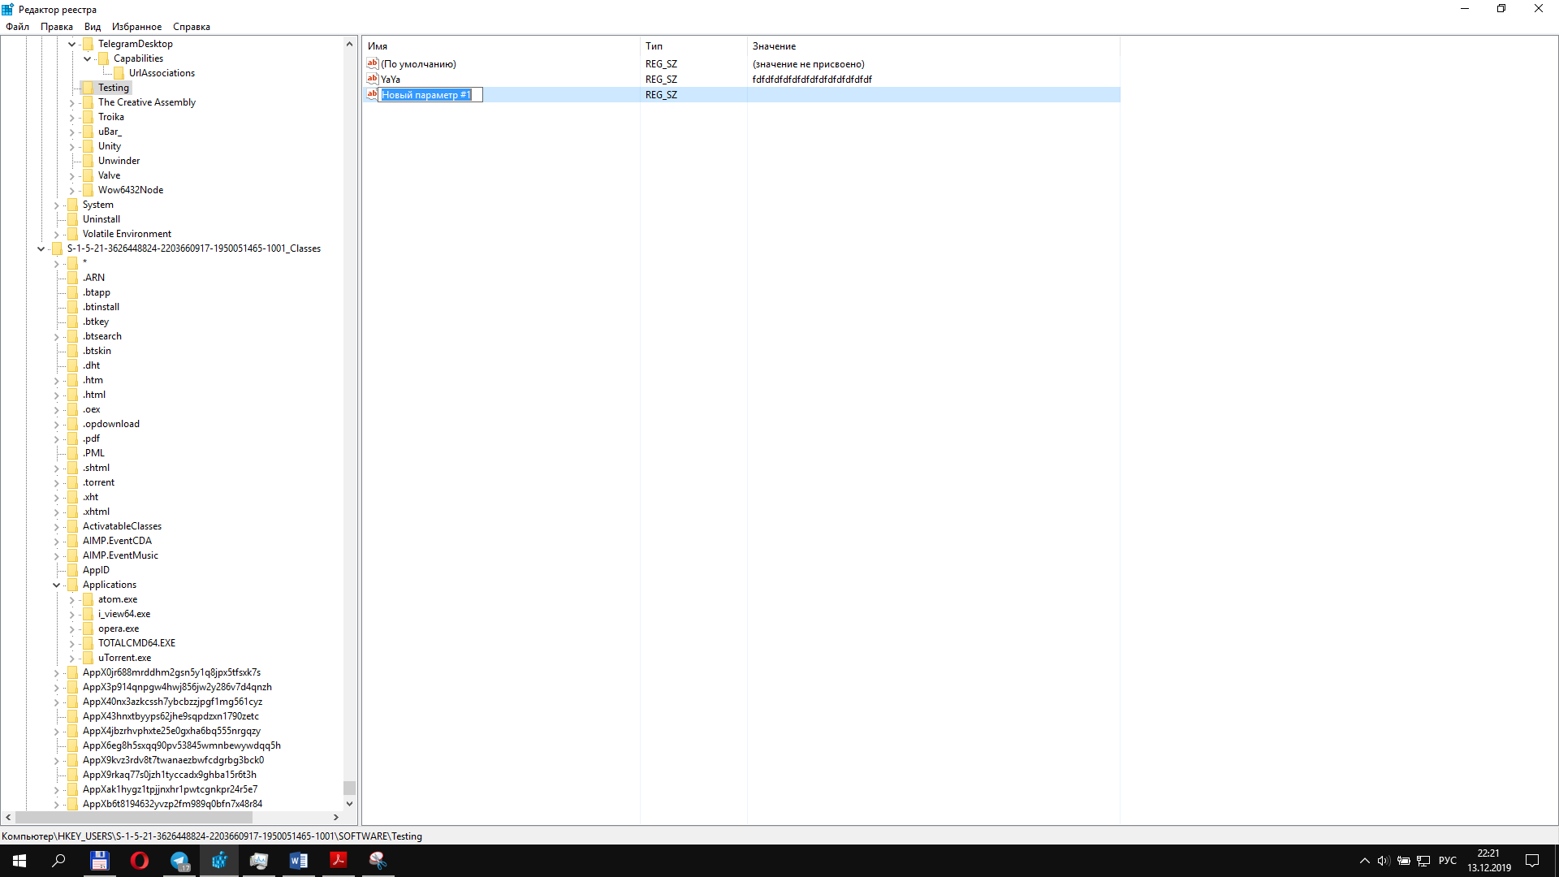Open the Вид menu

pyautogui.click(x=93, y=27)
